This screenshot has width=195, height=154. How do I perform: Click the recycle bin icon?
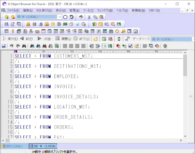pos(77,24)
